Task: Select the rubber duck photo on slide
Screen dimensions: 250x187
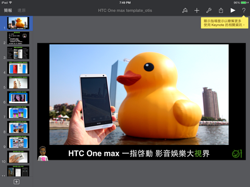Action: (139, 95)
